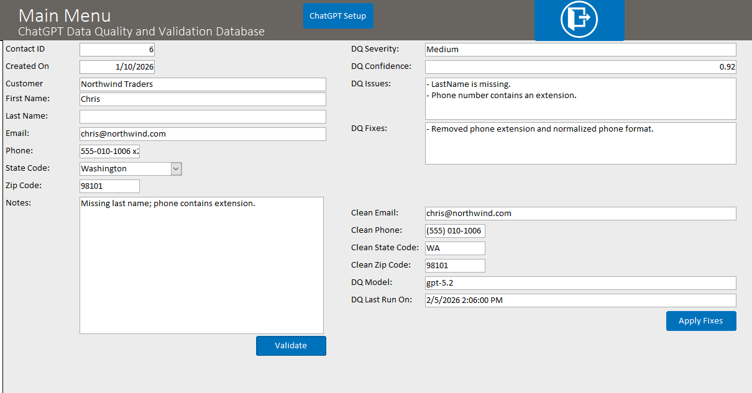
Task: Click the Contact ID field
Action: (x=117, y=50)
